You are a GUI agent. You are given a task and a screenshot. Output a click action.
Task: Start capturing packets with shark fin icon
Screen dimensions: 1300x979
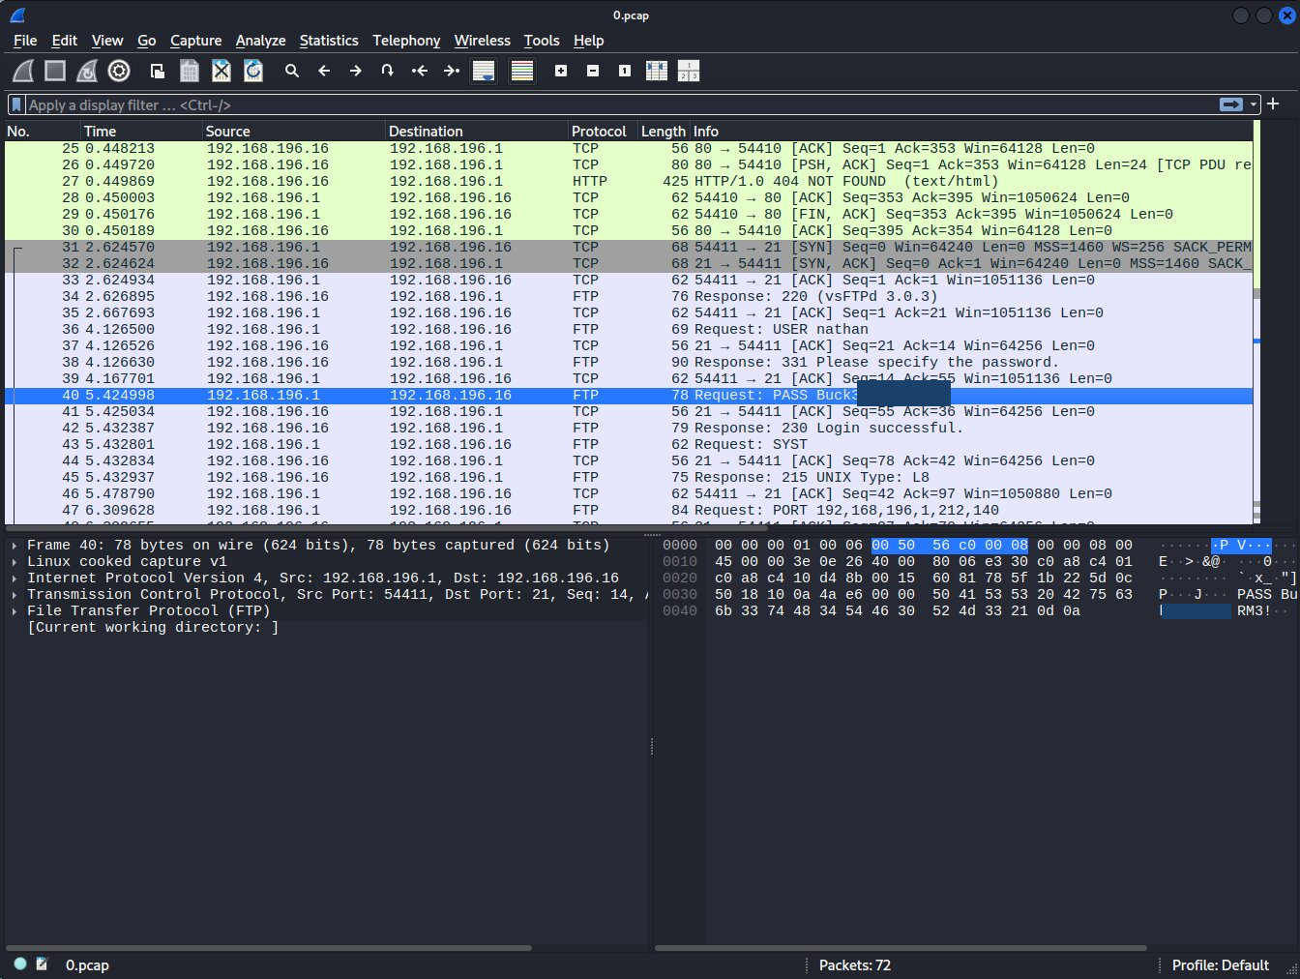[23, 71]
